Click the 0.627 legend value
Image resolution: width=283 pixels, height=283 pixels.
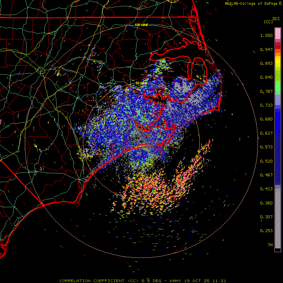pyautogui.click(x=266, y=133)
